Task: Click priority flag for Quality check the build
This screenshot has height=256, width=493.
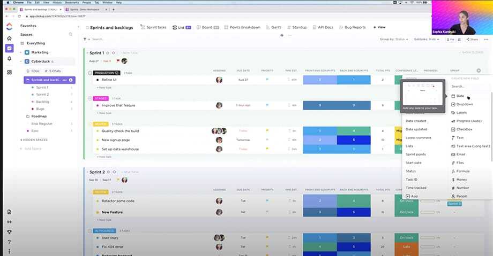Action: click(x=267, y=130)
